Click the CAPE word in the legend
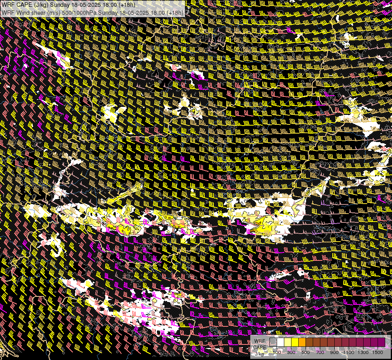Image resolution: width=392 pixels, height=360 pixels. tap(259, 348)
